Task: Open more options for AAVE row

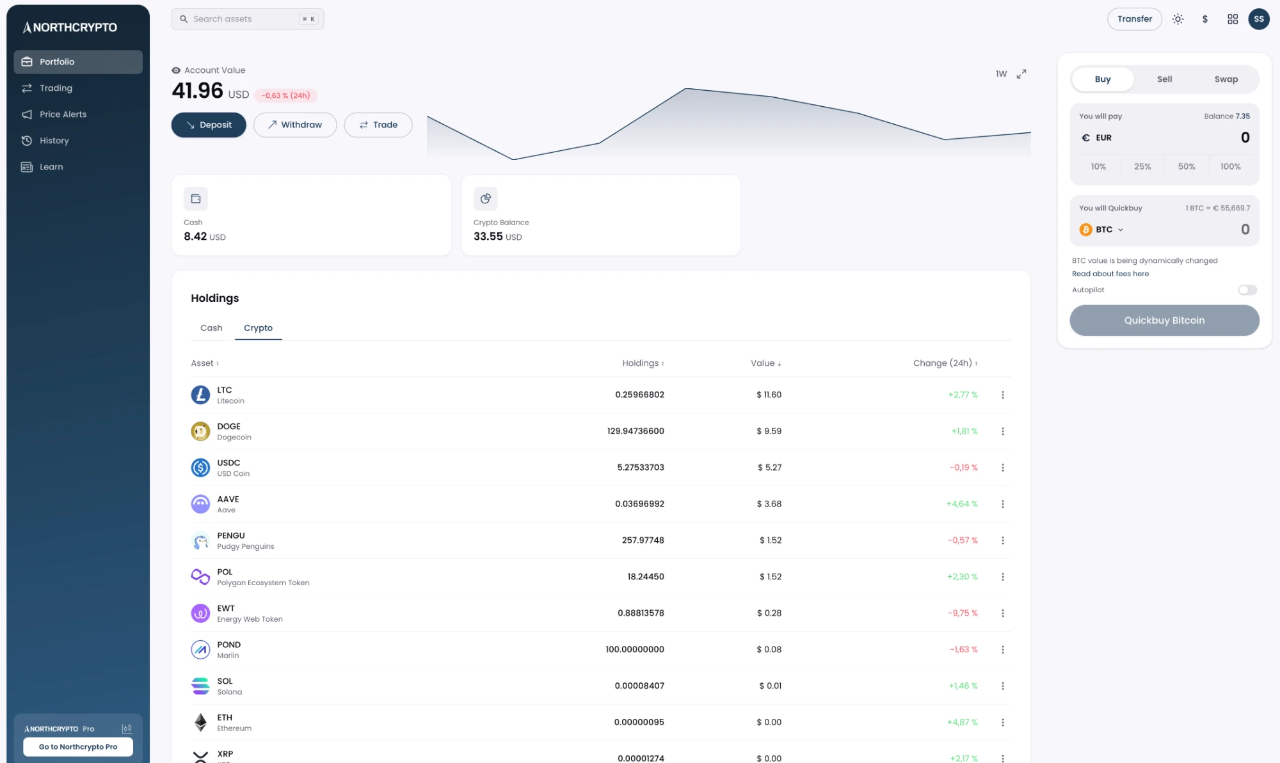Action: pyautogui.click(x=1003, y=505)
